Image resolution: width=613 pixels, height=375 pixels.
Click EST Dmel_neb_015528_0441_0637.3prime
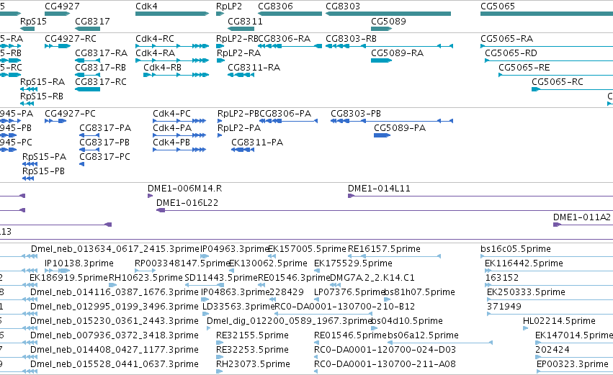coord(115,365)
